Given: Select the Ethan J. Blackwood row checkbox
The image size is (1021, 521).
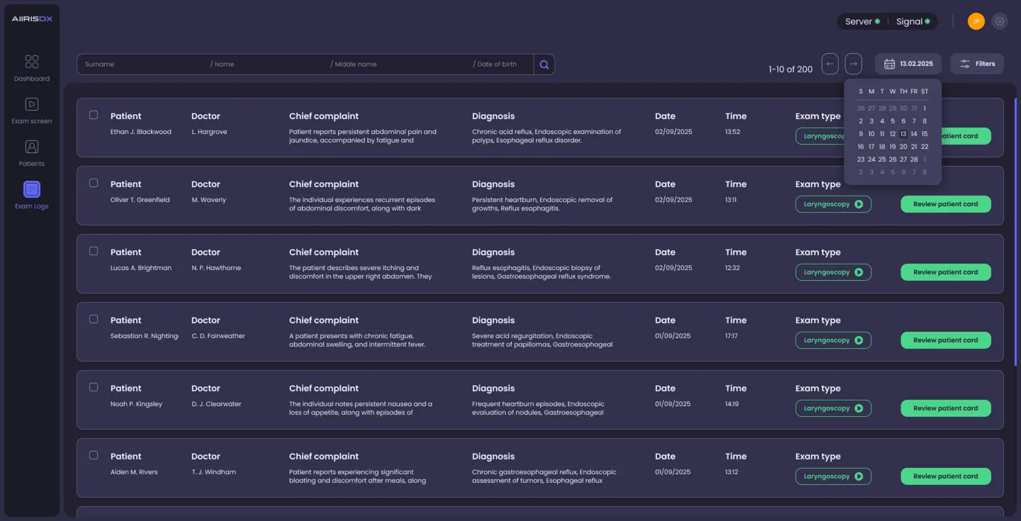Looking at the screenshot, I should click(x=94, y=115).
